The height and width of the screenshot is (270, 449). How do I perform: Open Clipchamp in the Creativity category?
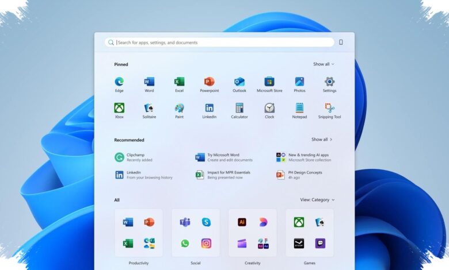(242, 244)
